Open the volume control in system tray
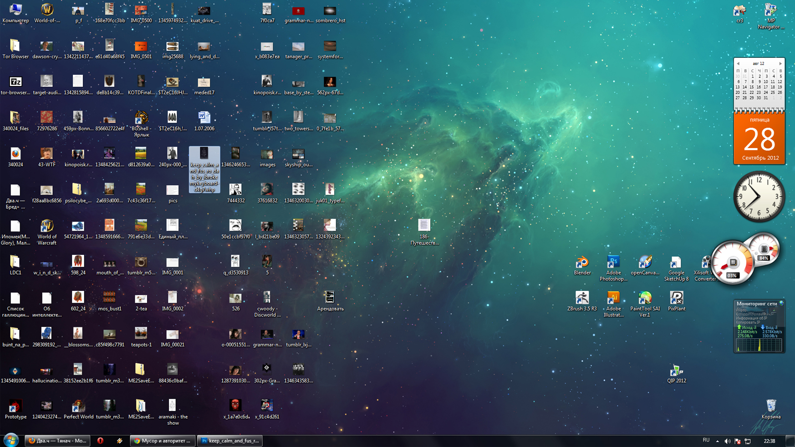This screenshot has height=447, width=795. pos(727,441)
